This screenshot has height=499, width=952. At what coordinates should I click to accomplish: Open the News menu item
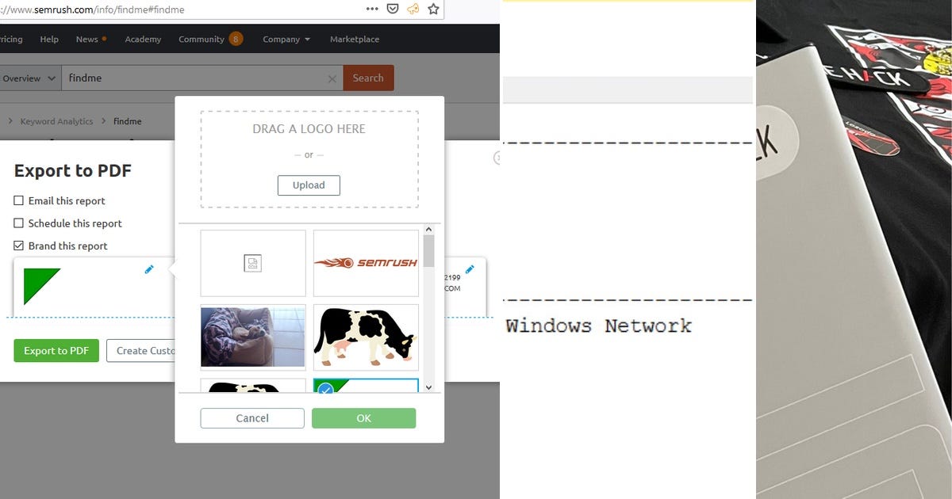click(87, 39)
